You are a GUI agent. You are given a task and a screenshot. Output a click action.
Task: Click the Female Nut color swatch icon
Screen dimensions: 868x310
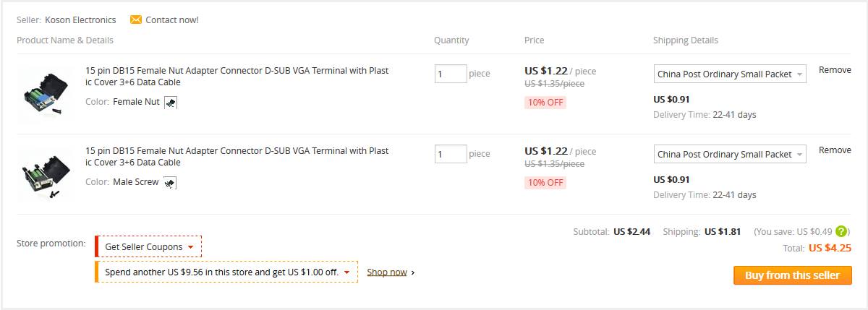click(171, 103)
